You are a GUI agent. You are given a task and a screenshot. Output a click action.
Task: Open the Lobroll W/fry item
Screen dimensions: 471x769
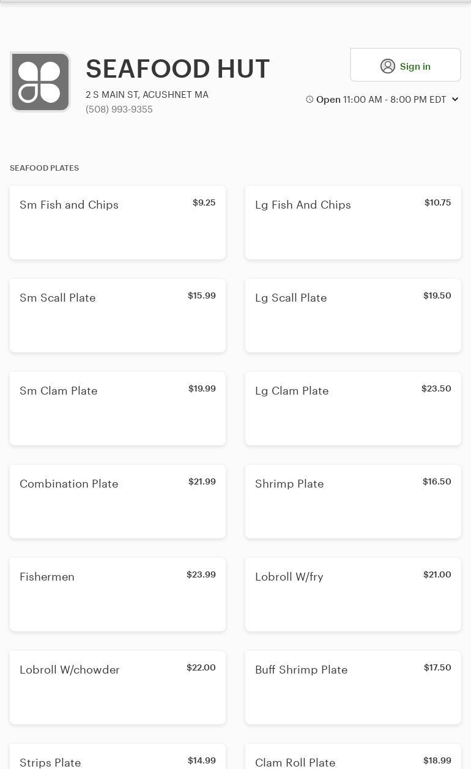353,595
